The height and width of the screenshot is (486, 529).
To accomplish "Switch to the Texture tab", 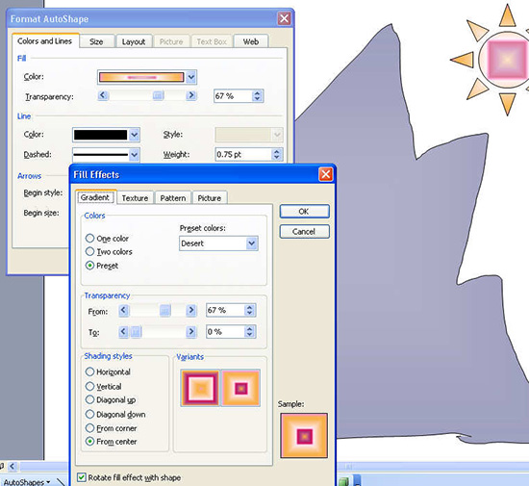I will point(135,198).
